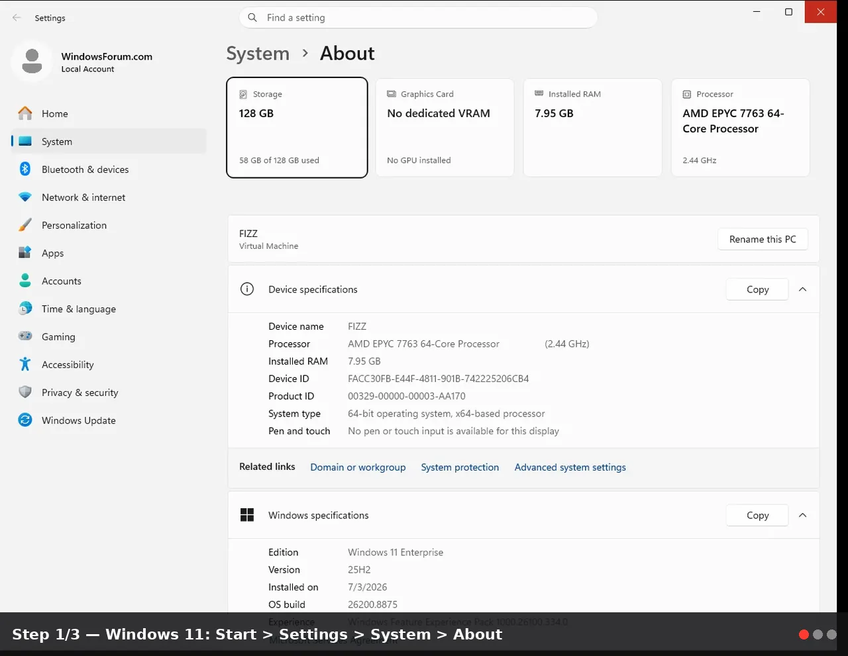The image size is (848, 656).
Task: Open Network & internet settings
Action: coord(109,197)
